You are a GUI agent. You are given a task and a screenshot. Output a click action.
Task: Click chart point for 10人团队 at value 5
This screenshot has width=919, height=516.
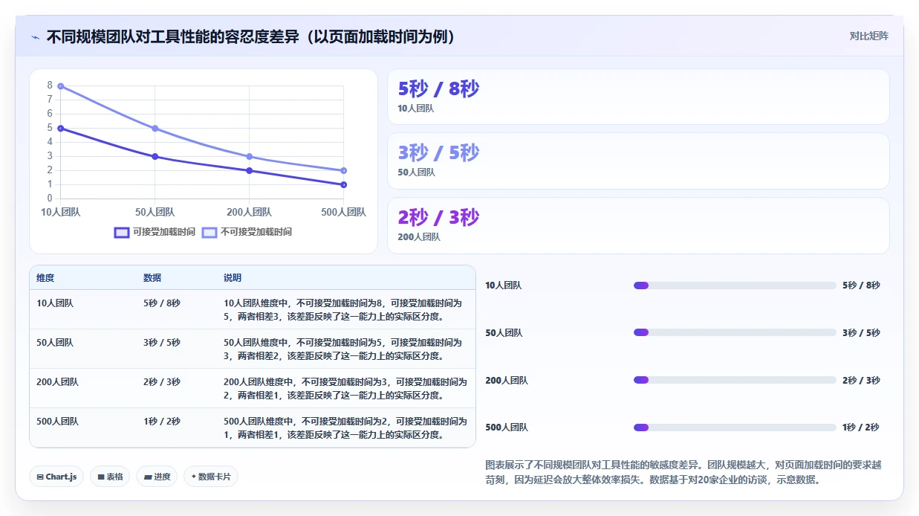[x=61, y=129]
